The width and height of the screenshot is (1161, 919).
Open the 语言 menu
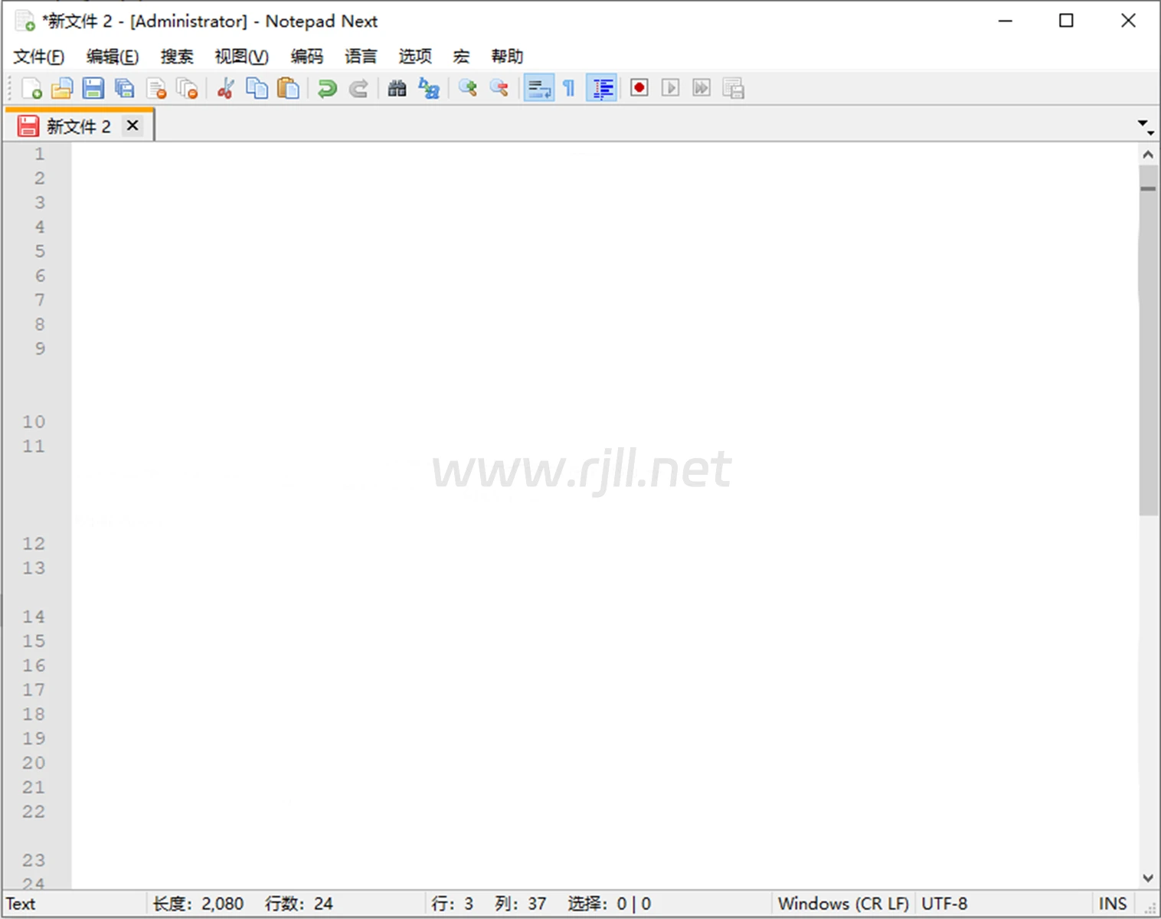pos(360,57)
